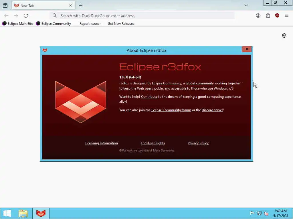
Task: Close the New Tab tab
Action: pos(71,6)
